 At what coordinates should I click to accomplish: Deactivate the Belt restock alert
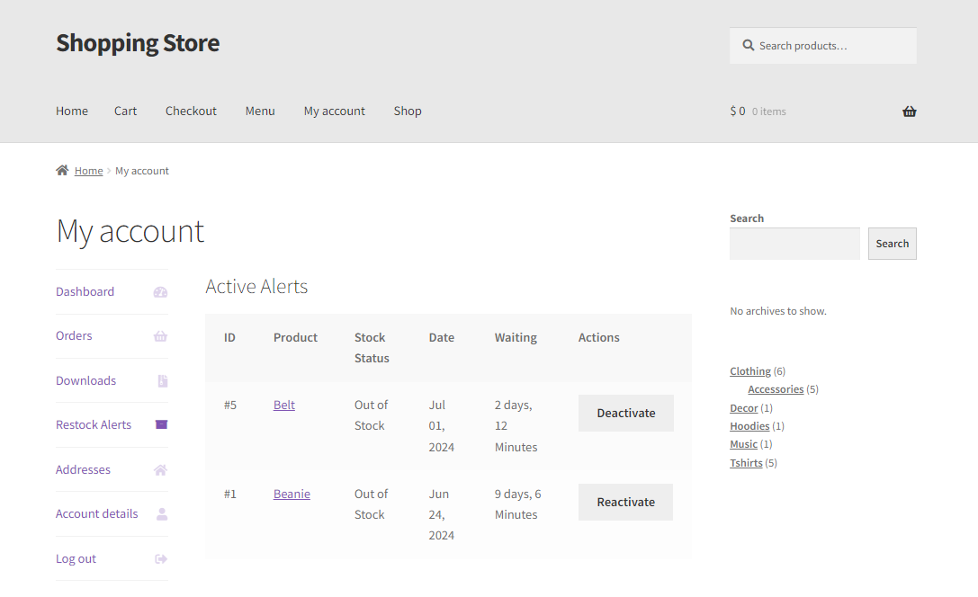[x=625, y=414]
